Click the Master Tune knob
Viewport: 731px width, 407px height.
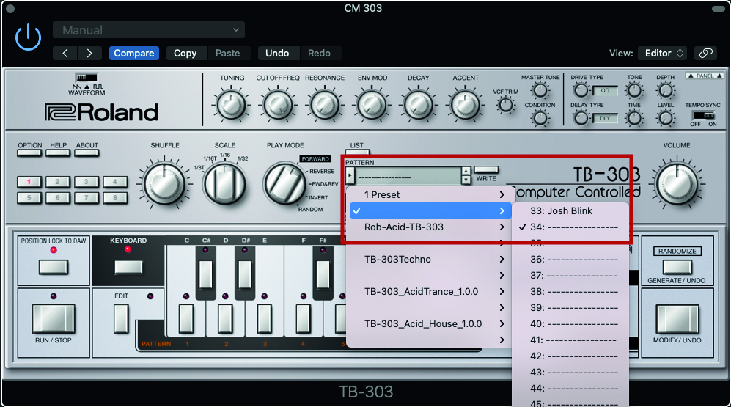tap(540, 90)
